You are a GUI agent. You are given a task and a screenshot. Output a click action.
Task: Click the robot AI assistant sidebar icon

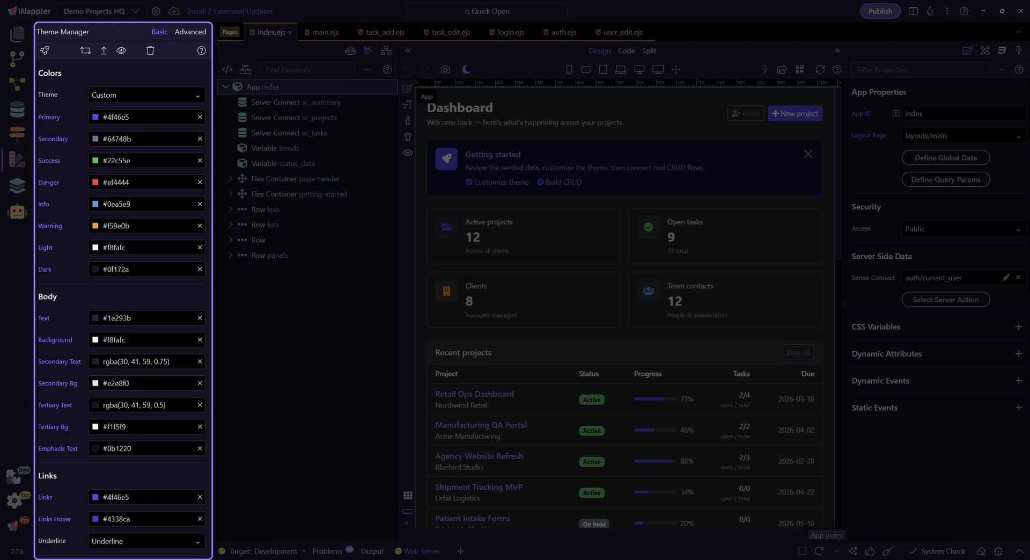[17, 212]
